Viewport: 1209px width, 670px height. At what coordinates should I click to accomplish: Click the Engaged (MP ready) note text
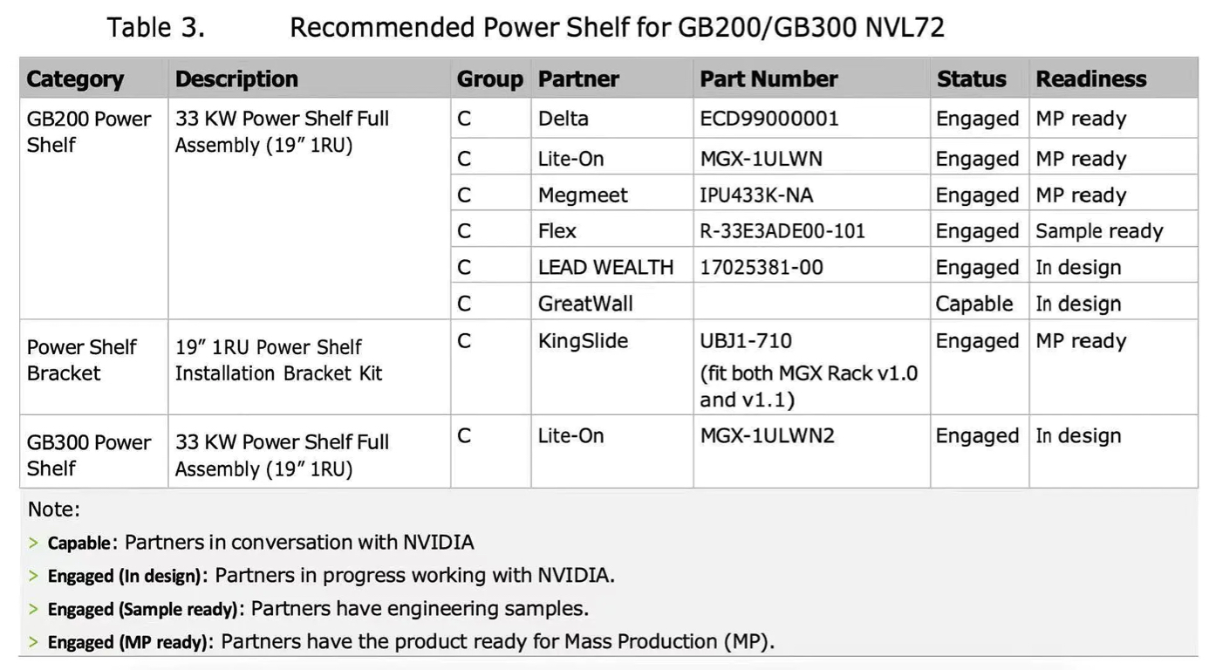pyautogui.click(x=410, y=642)
